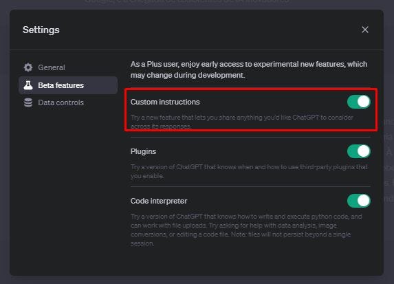
Task: Disable the Plugins toggle
Action: coord(358,151)
